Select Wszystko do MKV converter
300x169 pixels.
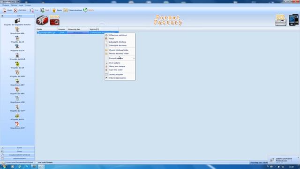tap(17, 83)
